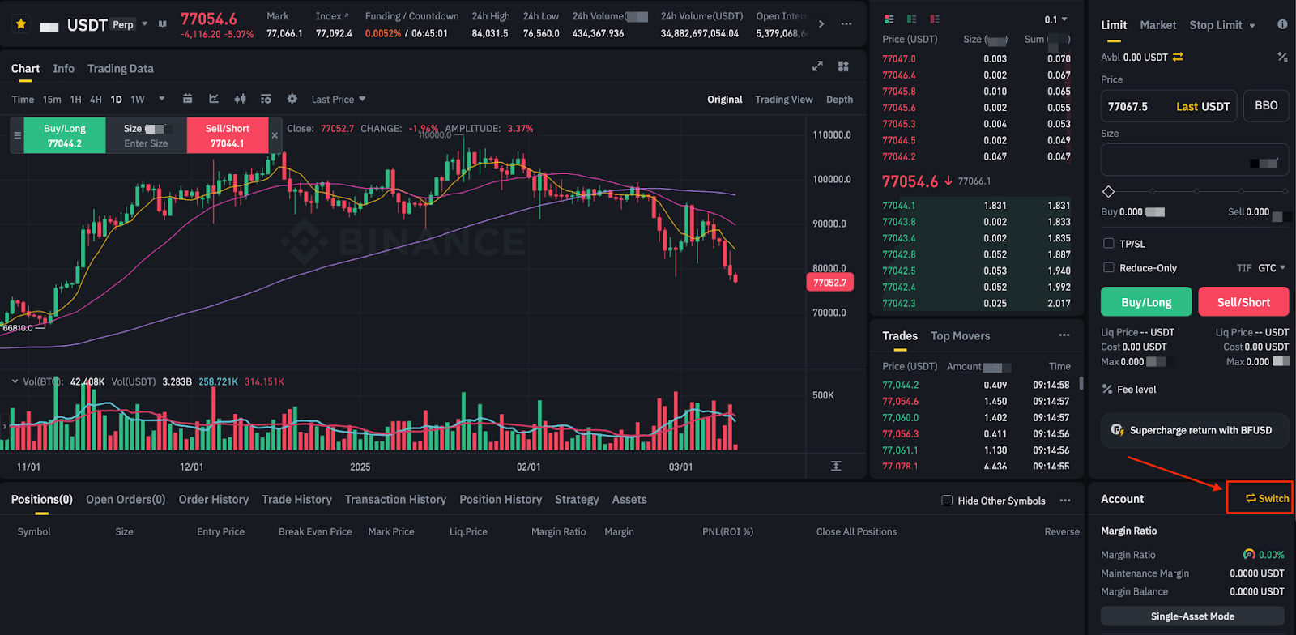This screenshot has width=1296, height=635.
Task: Click the quick-order Enter Size field
Action: [146, 143]
